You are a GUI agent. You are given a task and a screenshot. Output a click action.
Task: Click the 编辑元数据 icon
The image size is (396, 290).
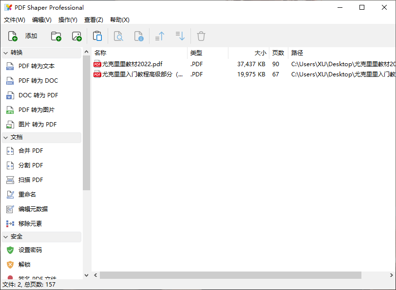click(10, 209)
